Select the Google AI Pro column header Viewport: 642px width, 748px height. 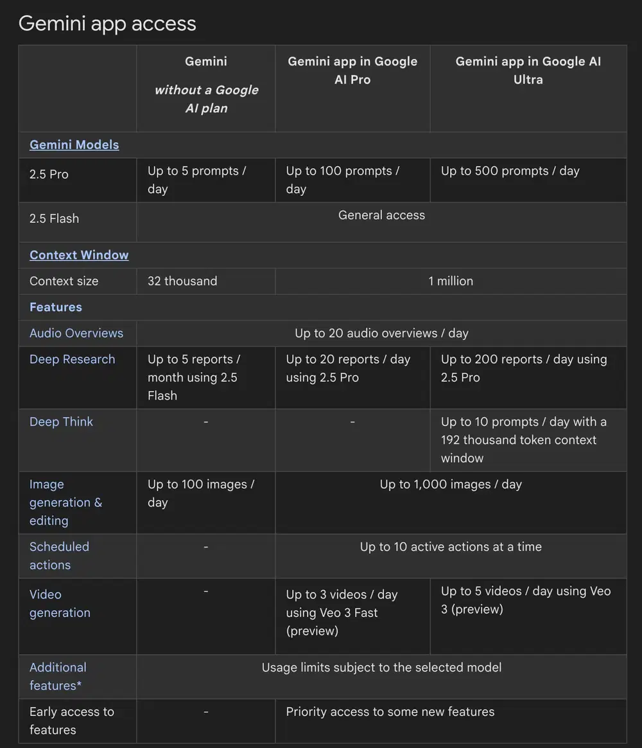coord(352,71)
